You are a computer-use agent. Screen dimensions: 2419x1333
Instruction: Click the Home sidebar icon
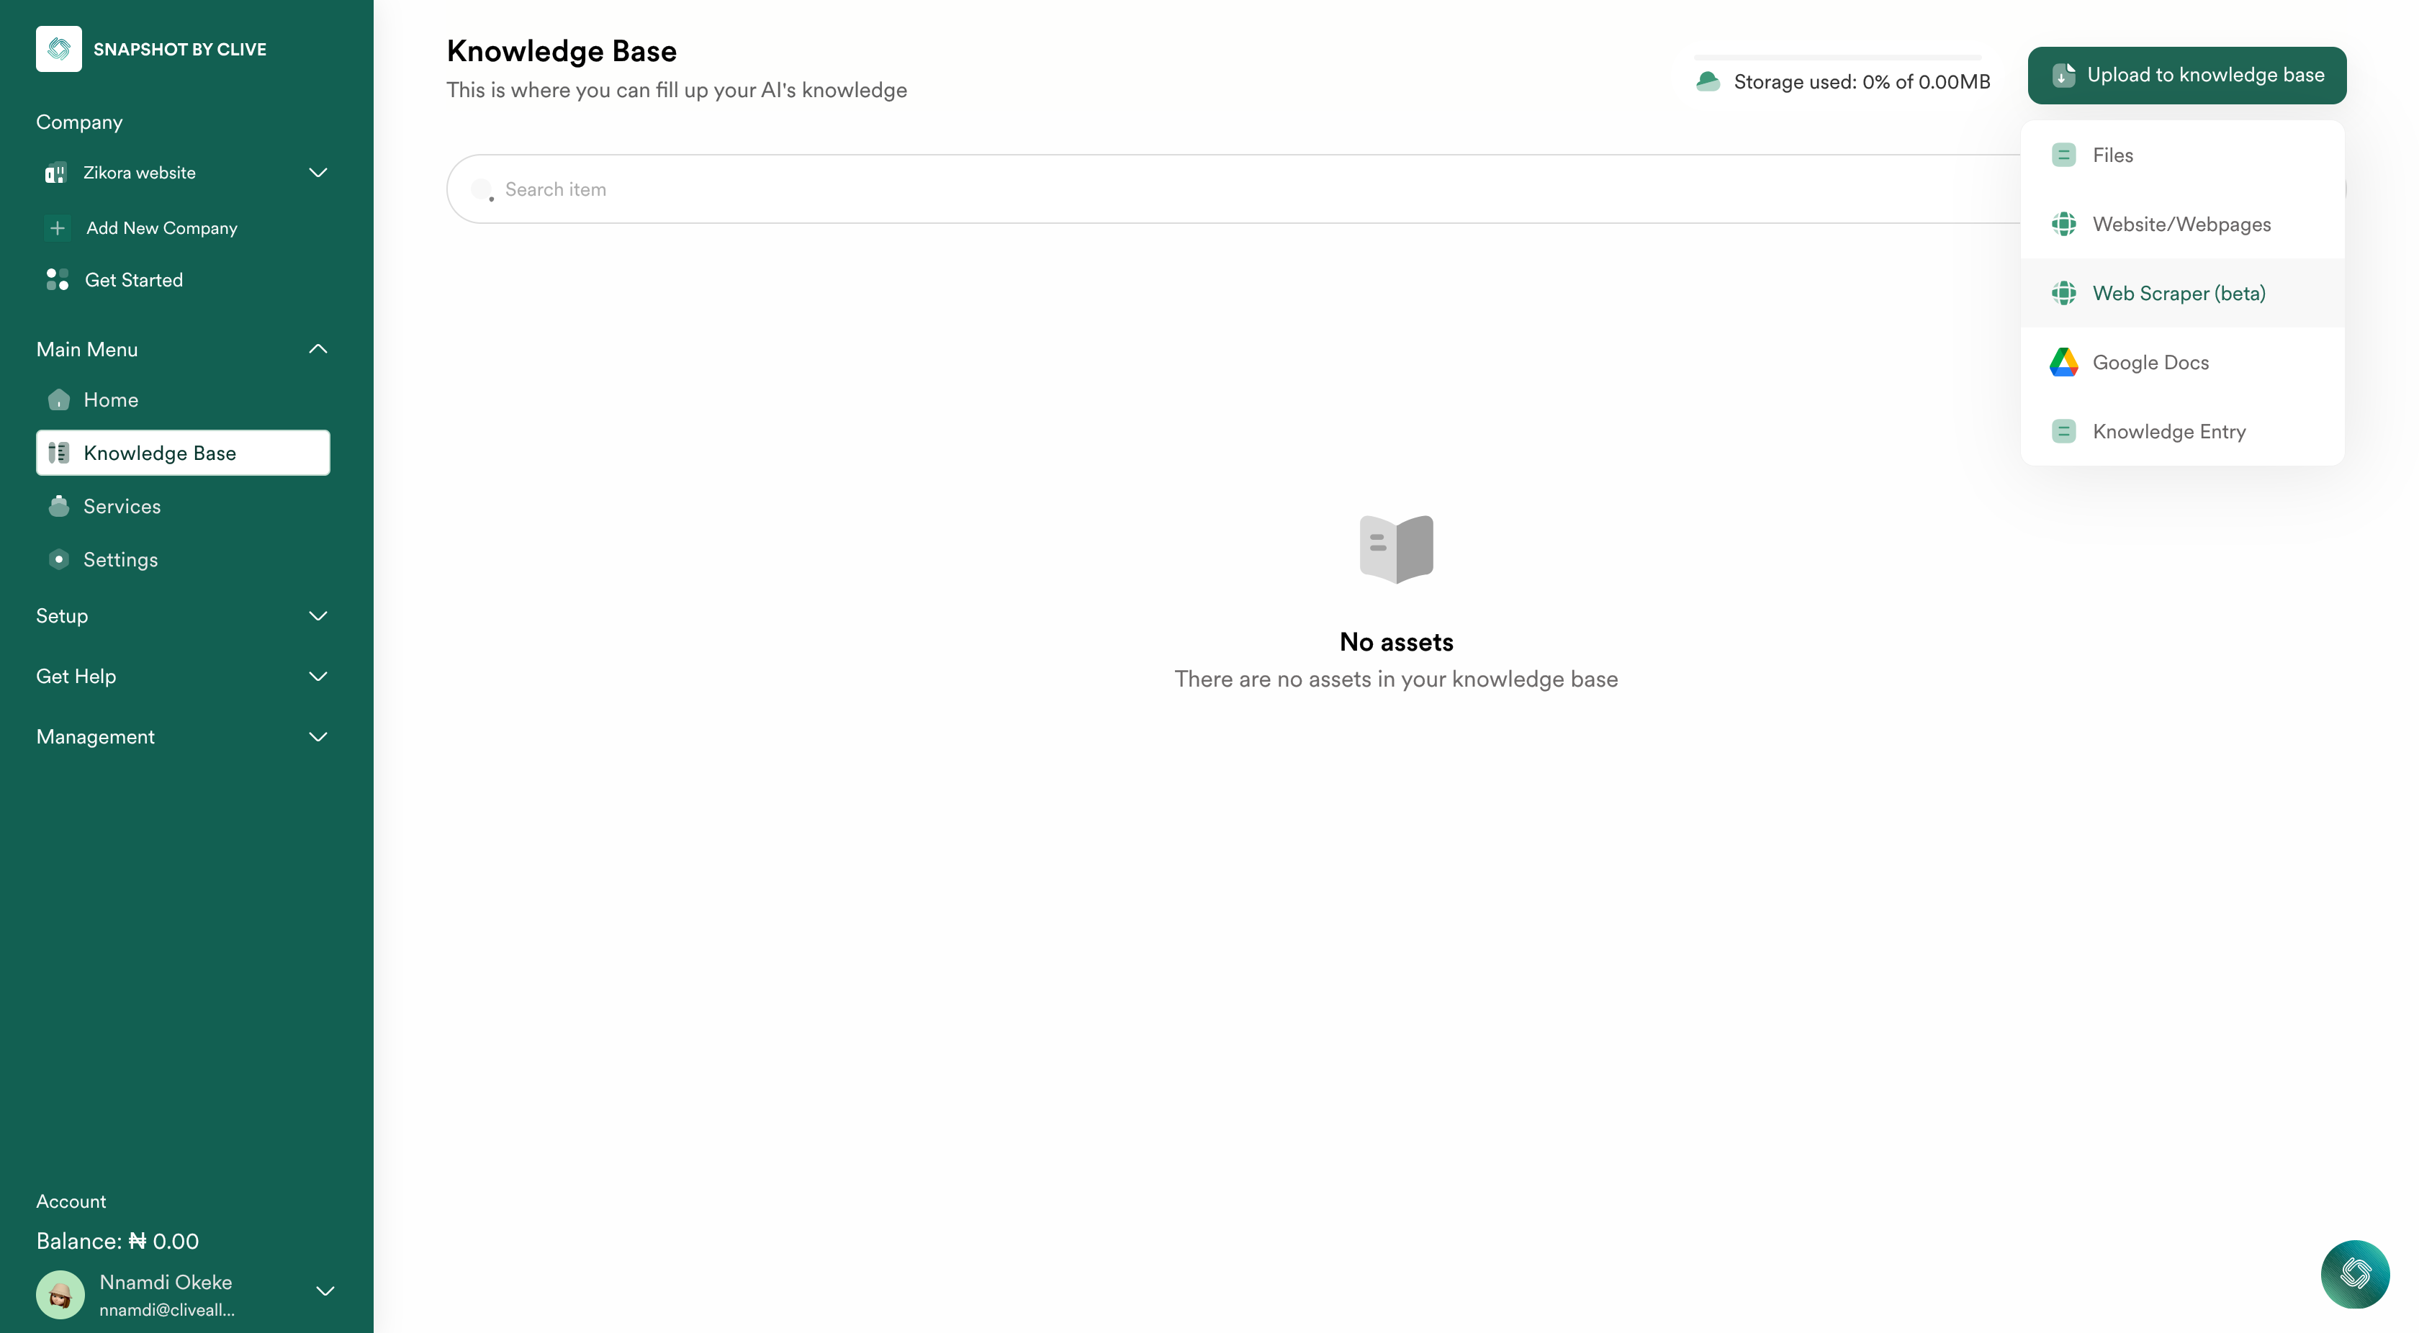[59, 399]
